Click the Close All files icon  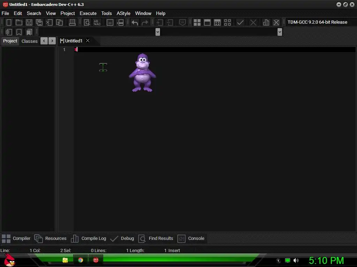click(59, 22)
